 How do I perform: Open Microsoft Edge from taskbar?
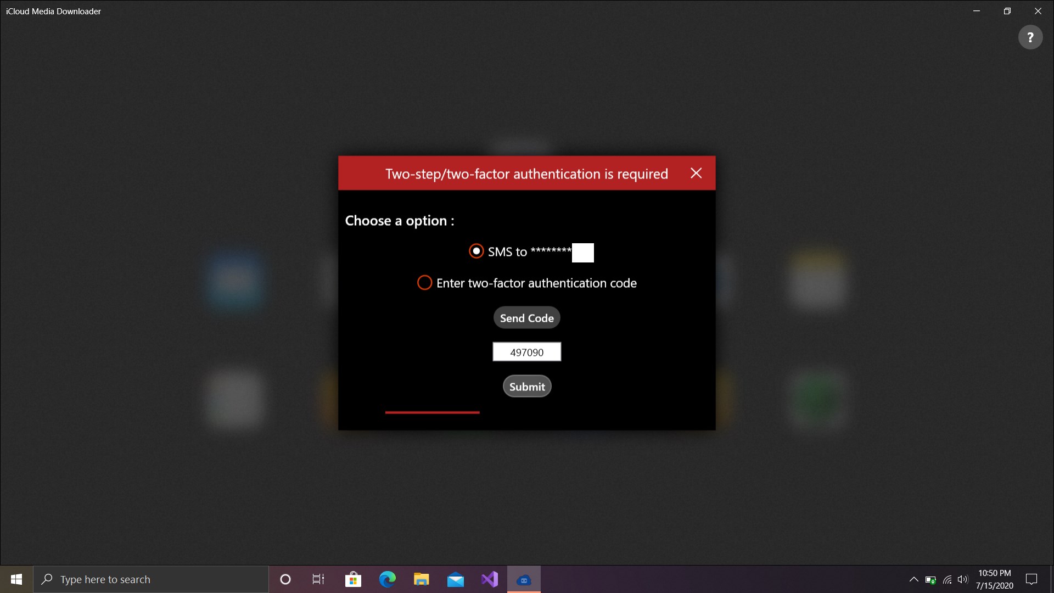coord(387,579)
